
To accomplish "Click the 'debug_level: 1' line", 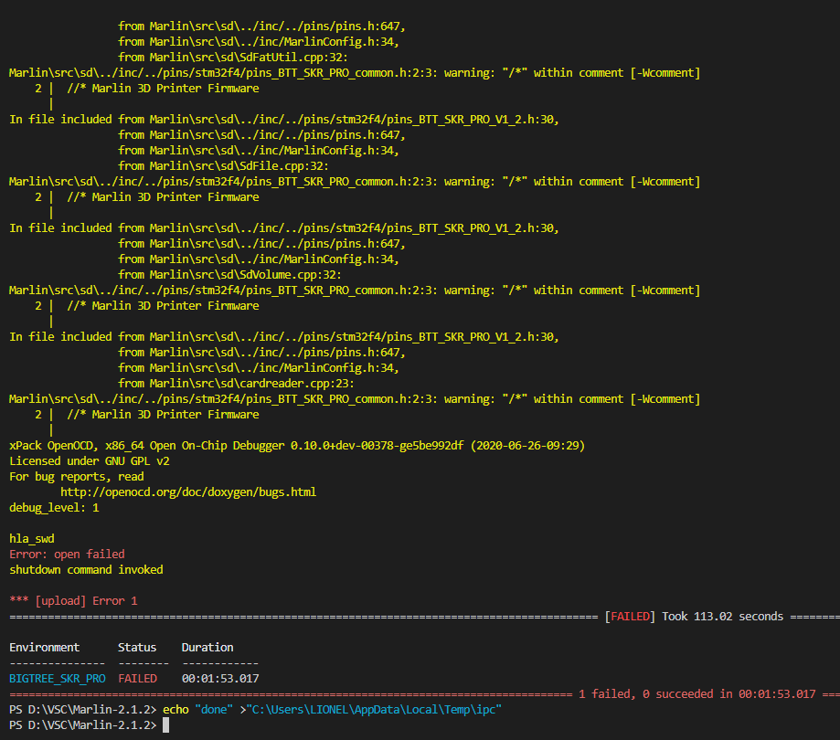I will tap(54, 508).
